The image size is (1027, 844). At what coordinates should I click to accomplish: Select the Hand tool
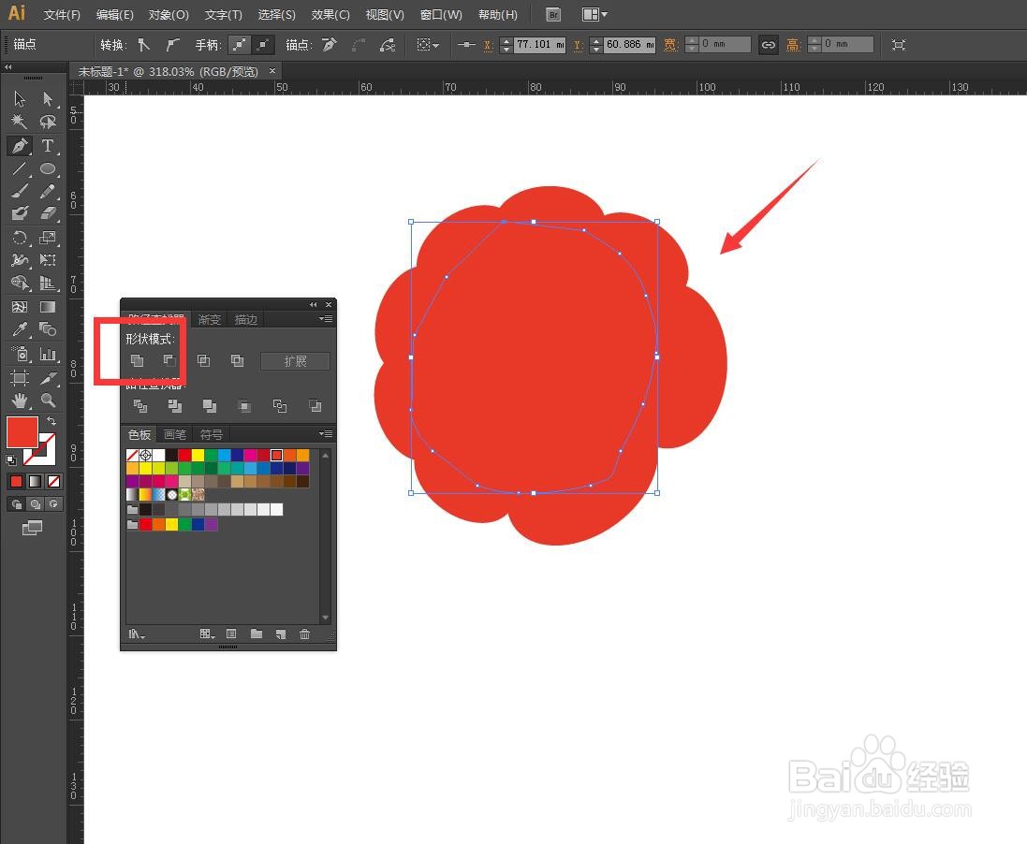coord(20,400)
